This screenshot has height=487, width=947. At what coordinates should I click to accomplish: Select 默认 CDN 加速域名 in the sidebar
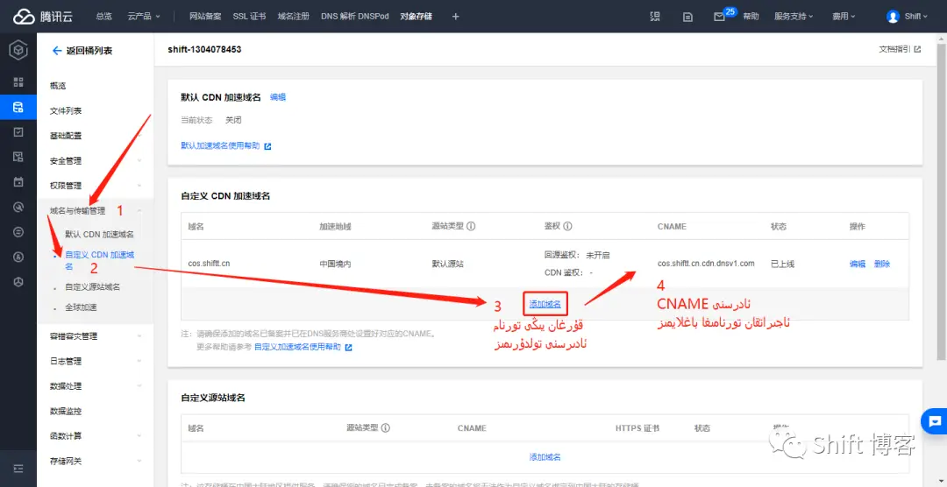click(100, 234)
